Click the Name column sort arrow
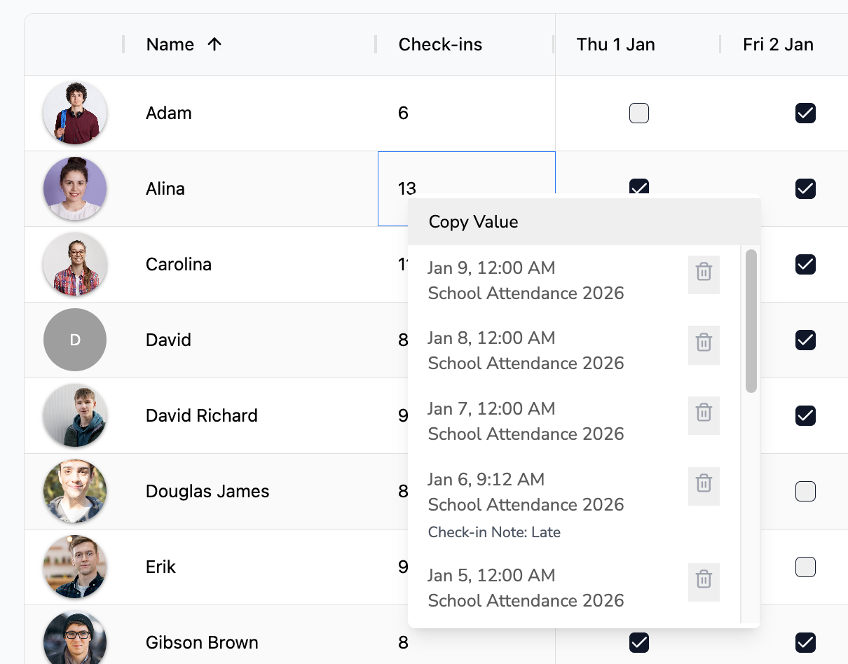Screen dimensions: 848x664 tap(214, 45)
